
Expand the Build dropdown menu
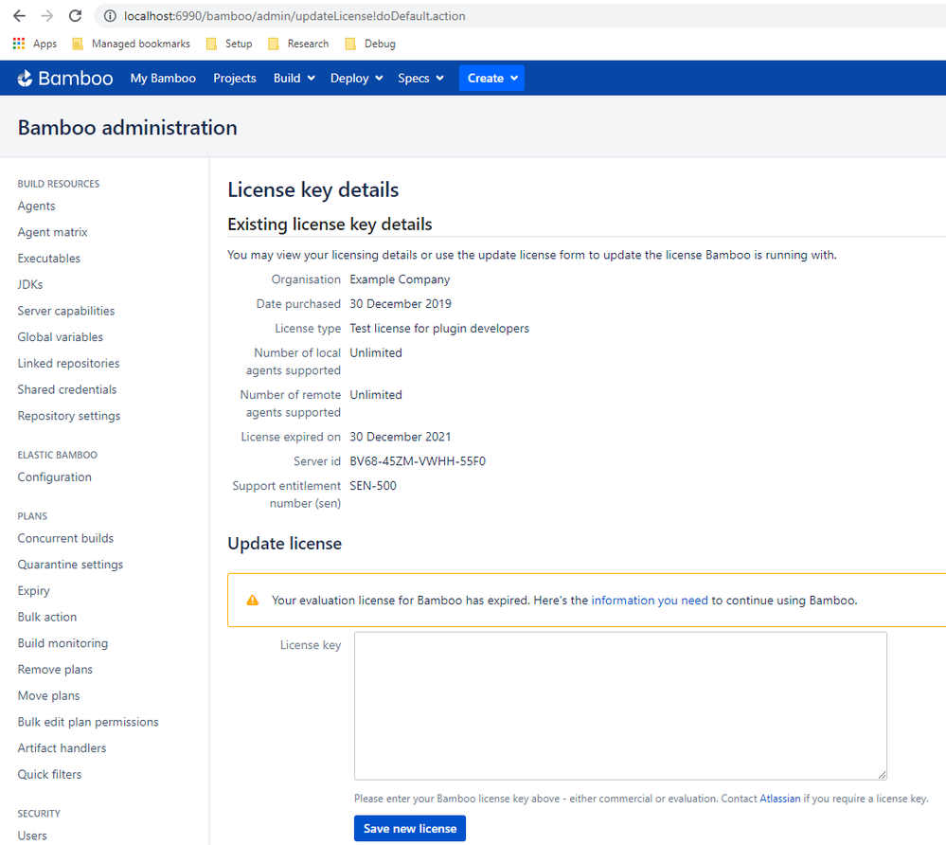294,79
